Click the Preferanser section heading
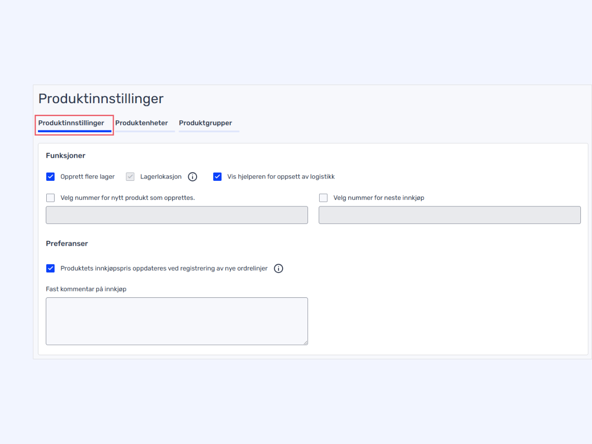Image resolution: width=592 pixels, height=444 pixels. pyautogui.click(x=67, y=243)
